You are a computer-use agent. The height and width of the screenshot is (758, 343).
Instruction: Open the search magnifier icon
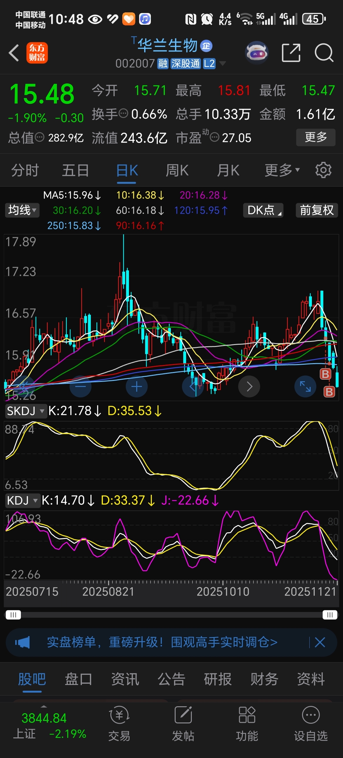point(324,53)
